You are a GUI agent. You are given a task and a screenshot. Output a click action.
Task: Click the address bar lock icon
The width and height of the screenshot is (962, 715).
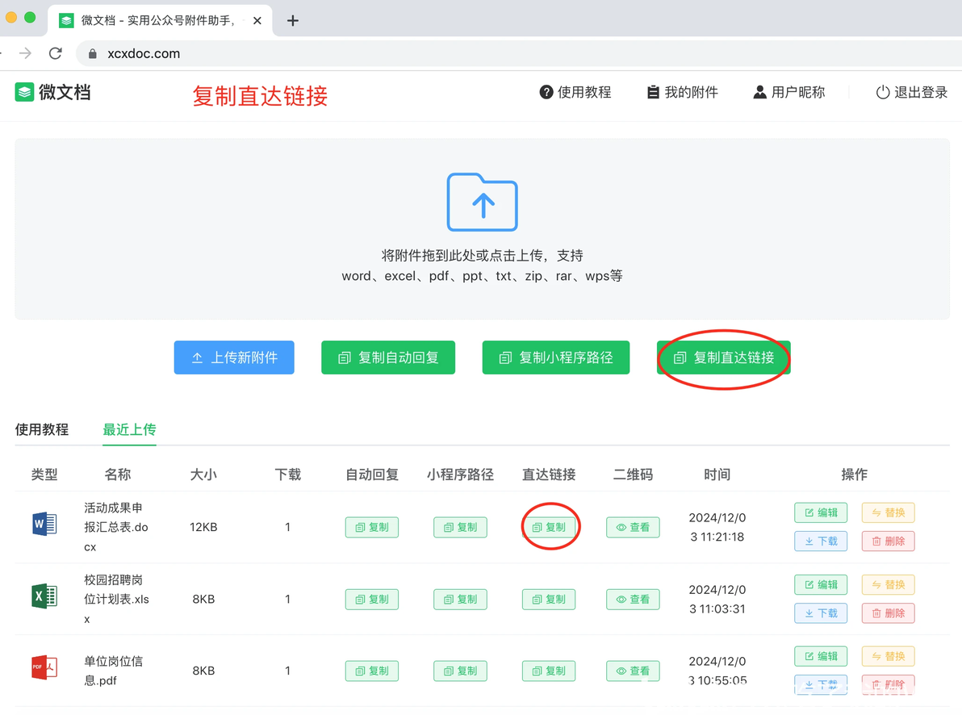[x=93, y=54]
